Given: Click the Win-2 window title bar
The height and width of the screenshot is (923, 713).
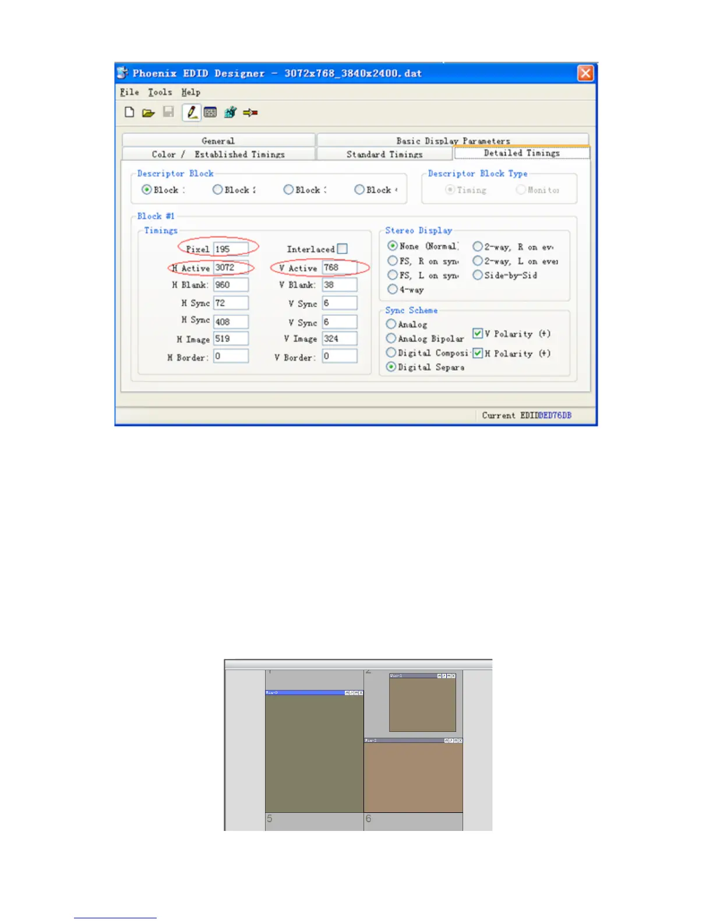Looking at the screenshot, I should [x=413, y=741].
